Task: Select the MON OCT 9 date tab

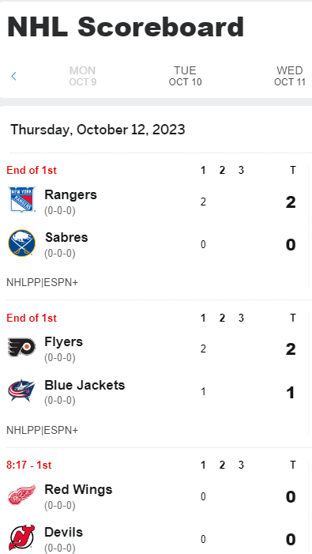Action: (x=83, y=76)
